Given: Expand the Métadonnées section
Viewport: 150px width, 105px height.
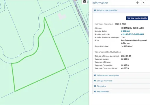Looking at the screenshot, I should (121, 92).
